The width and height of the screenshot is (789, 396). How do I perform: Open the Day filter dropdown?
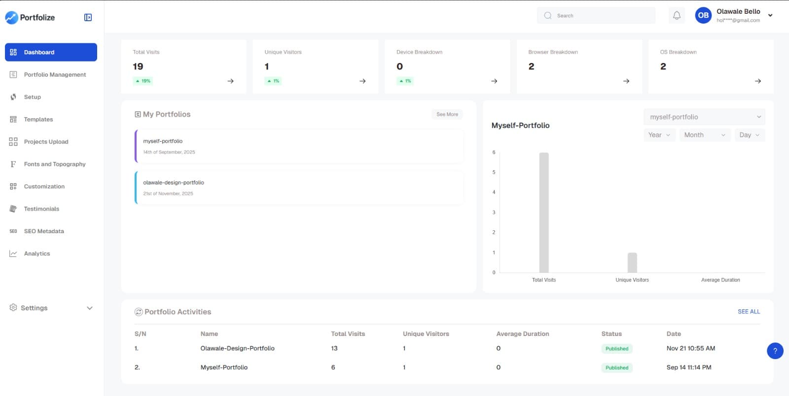(x=749, y=135)
